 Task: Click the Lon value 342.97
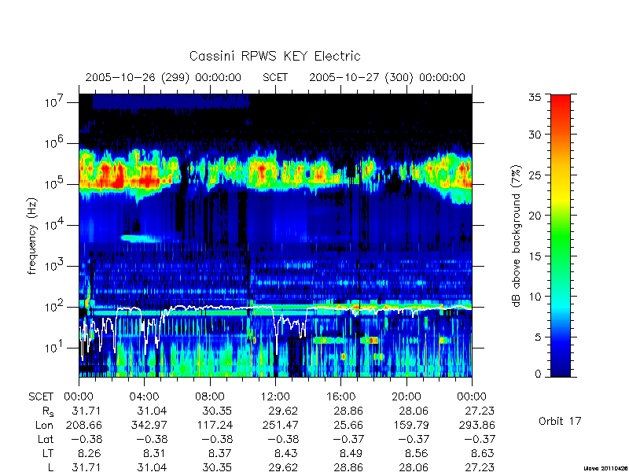pos(151,425)
